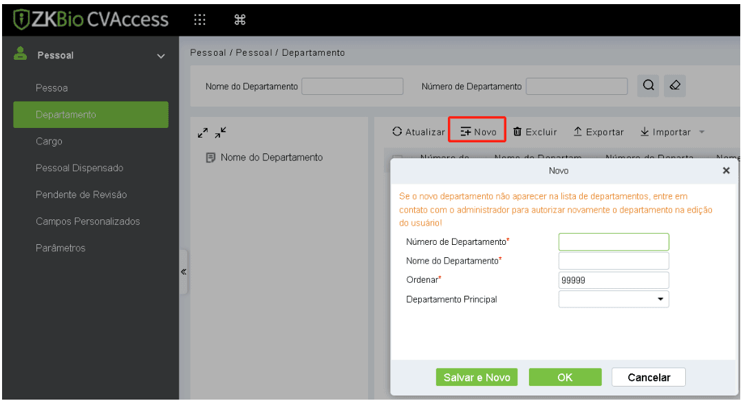
Task: Click the Excluir trash button
Action: click(x=535, y=132)
